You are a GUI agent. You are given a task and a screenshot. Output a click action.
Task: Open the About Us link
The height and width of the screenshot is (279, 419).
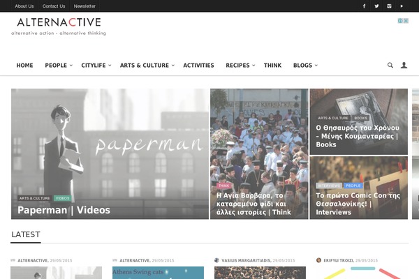coord(24,6)
